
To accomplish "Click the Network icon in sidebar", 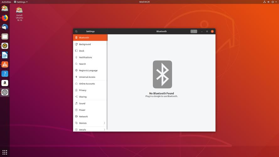I will 76,116.
